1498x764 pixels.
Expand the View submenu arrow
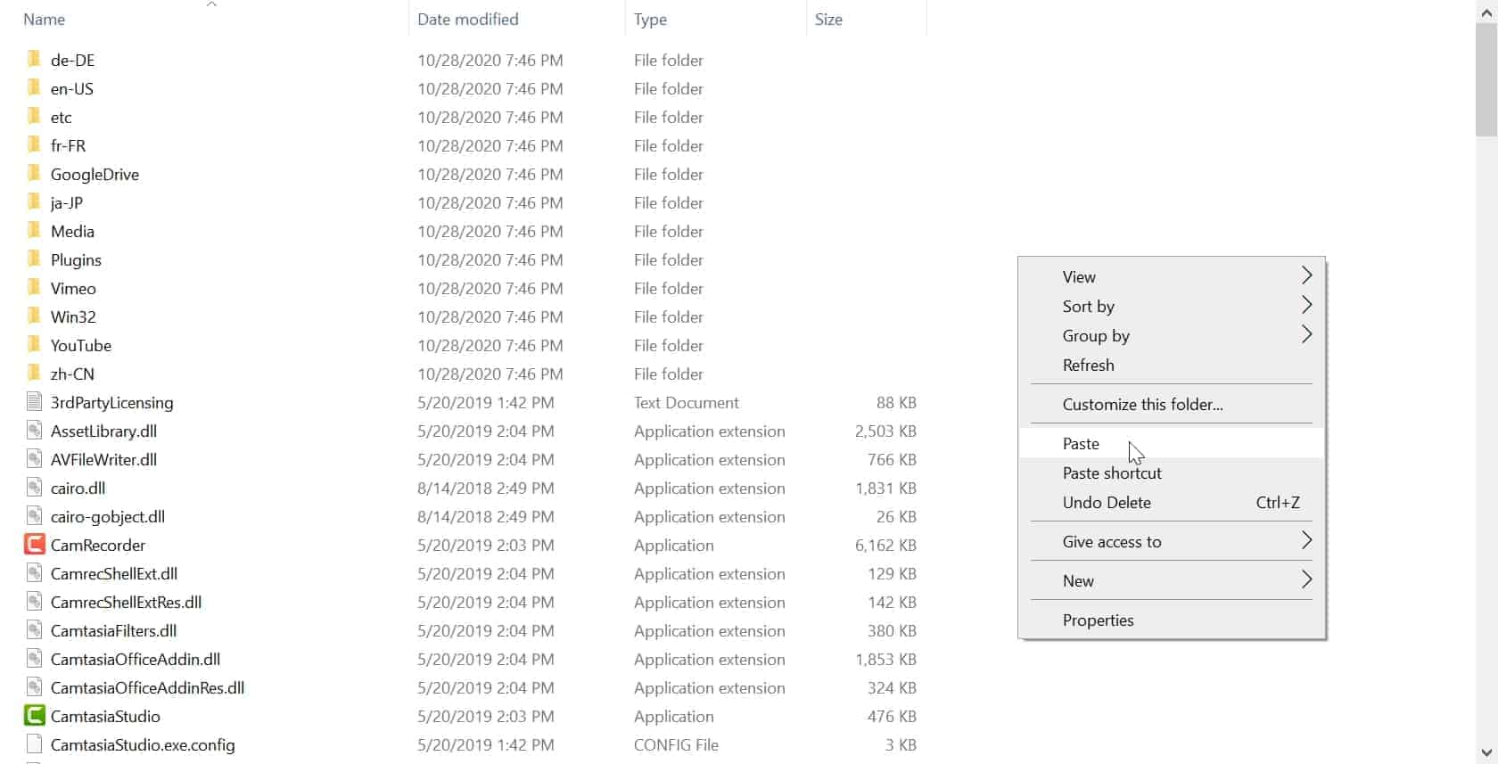click(x=1306, y=276)
